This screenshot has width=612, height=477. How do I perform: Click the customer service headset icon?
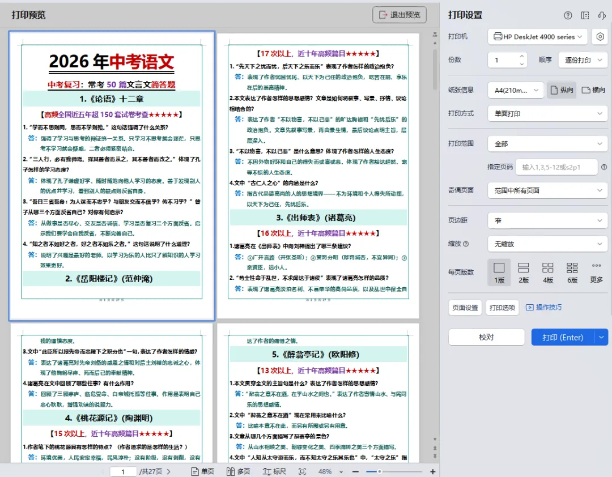[602, 15]
